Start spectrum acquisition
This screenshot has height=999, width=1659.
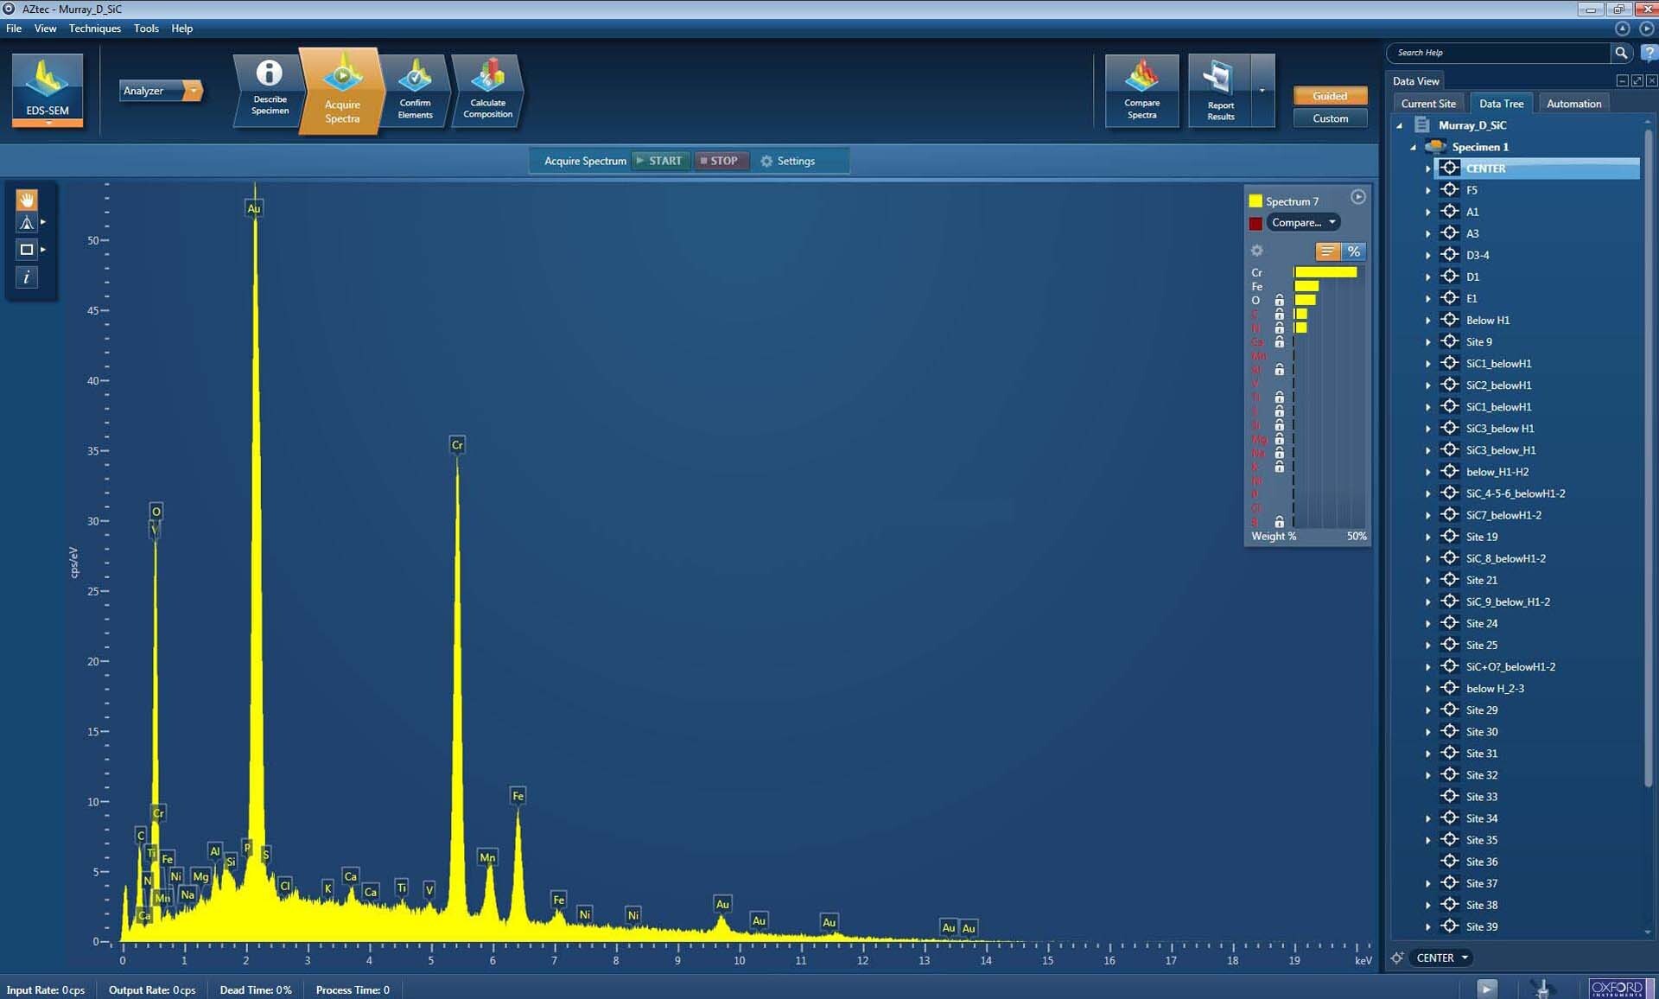pos(659,161)
